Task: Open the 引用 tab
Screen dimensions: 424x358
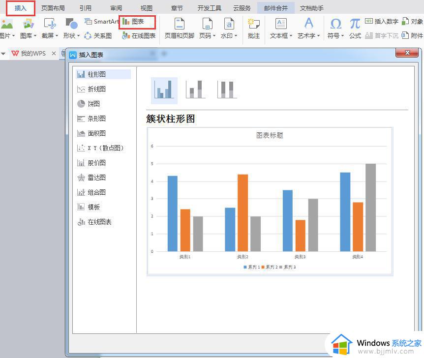Action: click(86, 8)
